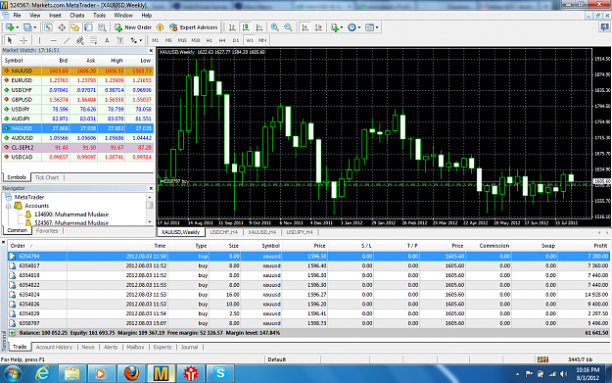Viewport: 612px width, 383px height.
Task: Select the Text Label tool
Action: click(120, 40)
